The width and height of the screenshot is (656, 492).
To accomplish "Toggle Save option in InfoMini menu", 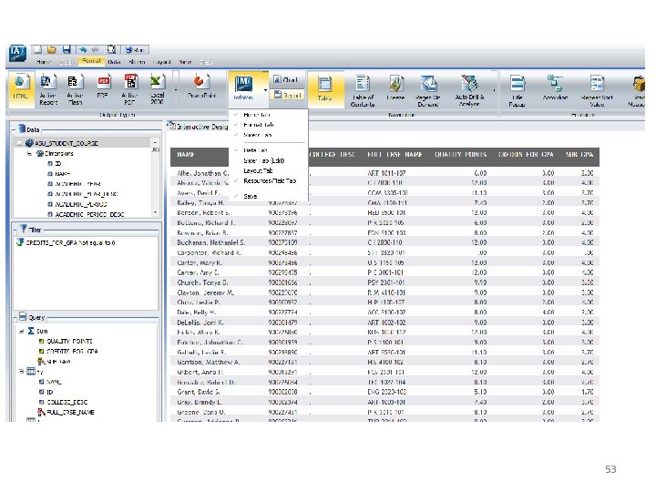I will point(268,196).
